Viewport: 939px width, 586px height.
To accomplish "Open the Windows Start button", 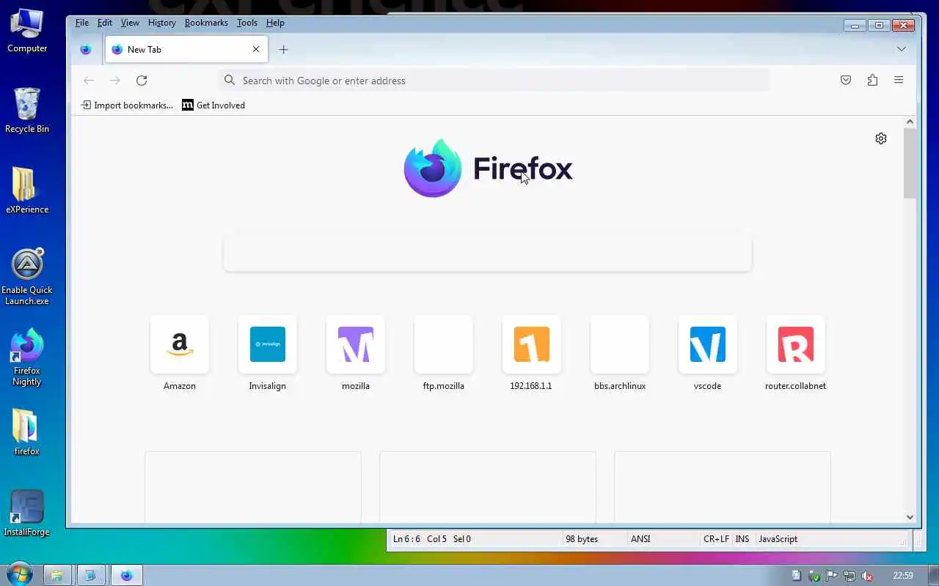I will pyautogui.click(x=20, y=575).
